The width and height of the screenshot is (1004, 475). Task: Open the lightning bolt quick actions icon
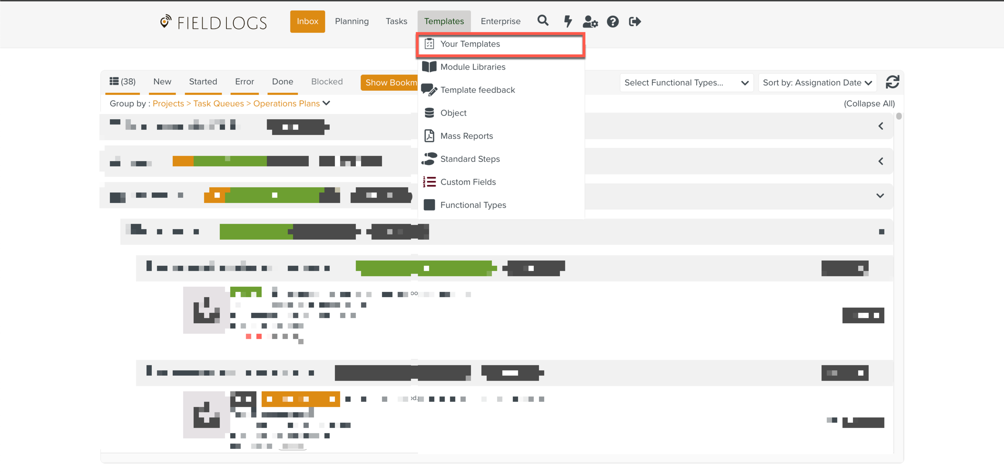tap(568, 21)
